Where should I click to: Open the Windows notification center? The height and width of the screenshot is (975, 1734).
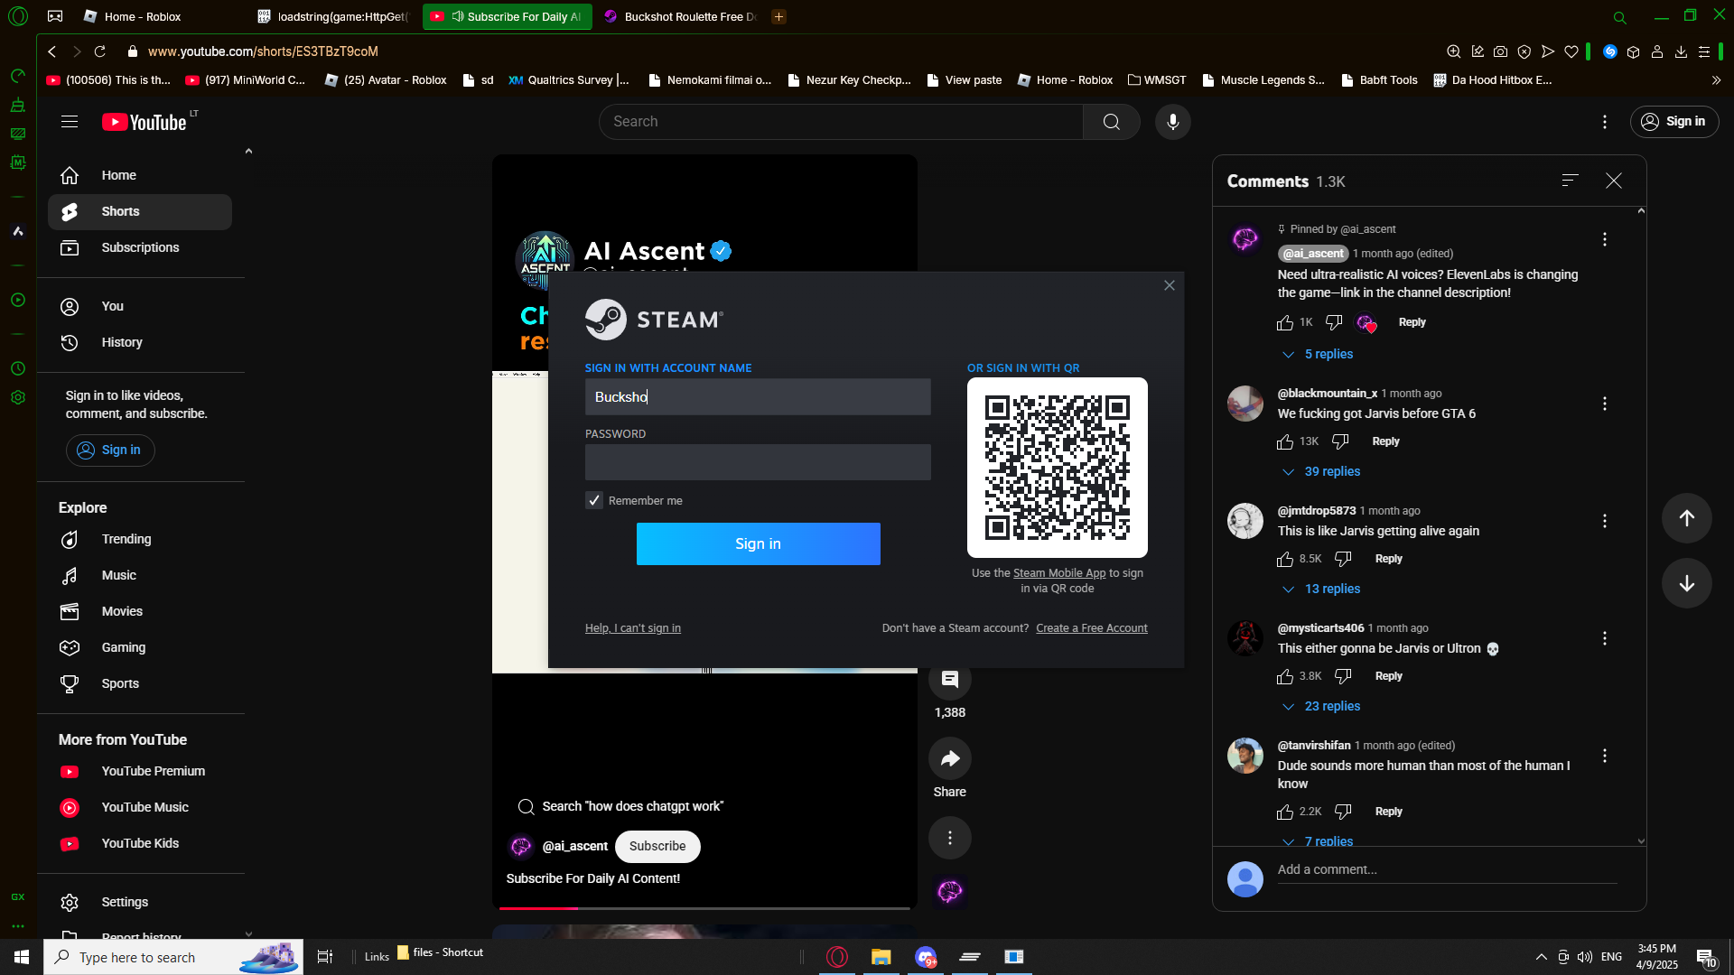[1705, 957]
